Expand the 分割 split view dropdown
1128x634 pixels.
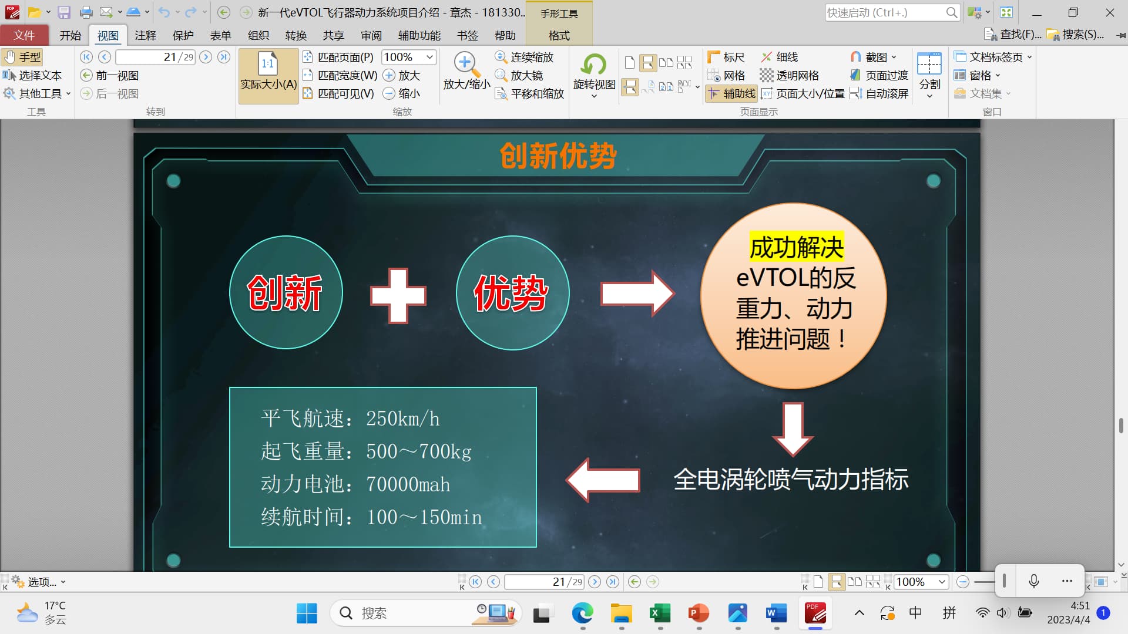pos(929,96)
